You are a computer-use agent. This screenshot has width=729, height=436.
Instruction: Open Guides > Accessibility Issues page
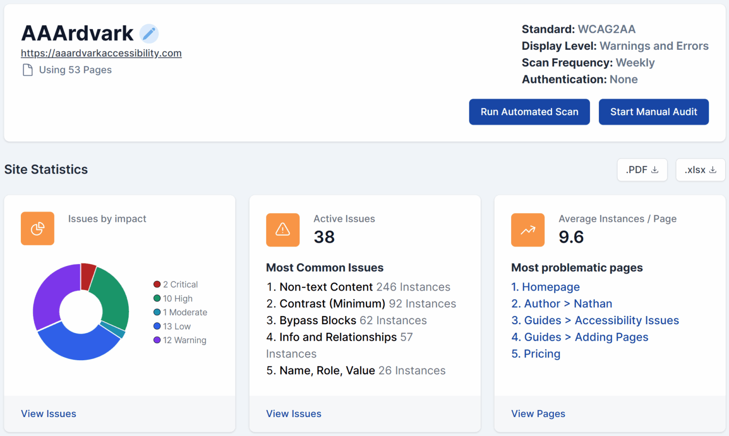pos(600,320)
